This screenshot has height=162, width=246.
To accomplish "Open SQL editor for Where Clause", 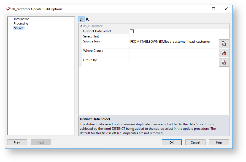I will tap(224, 53).
